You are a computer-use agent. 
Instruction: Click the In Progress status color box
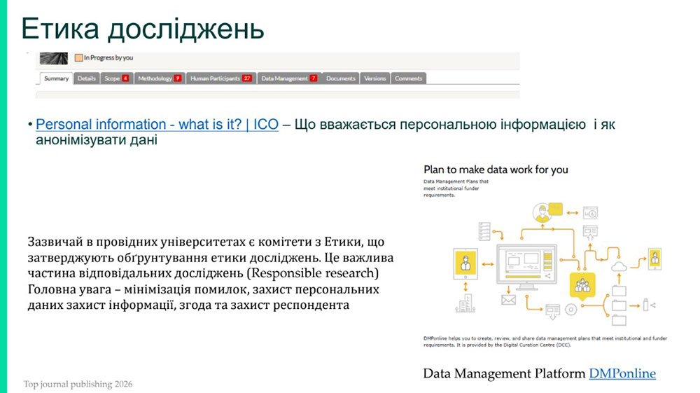coord(79,57)
